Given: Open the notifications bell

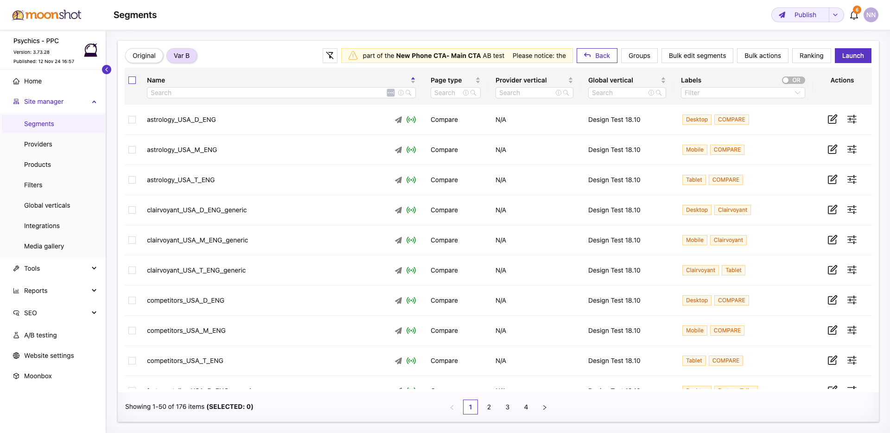Looking at the screenshot, I should tap(854, 15).
